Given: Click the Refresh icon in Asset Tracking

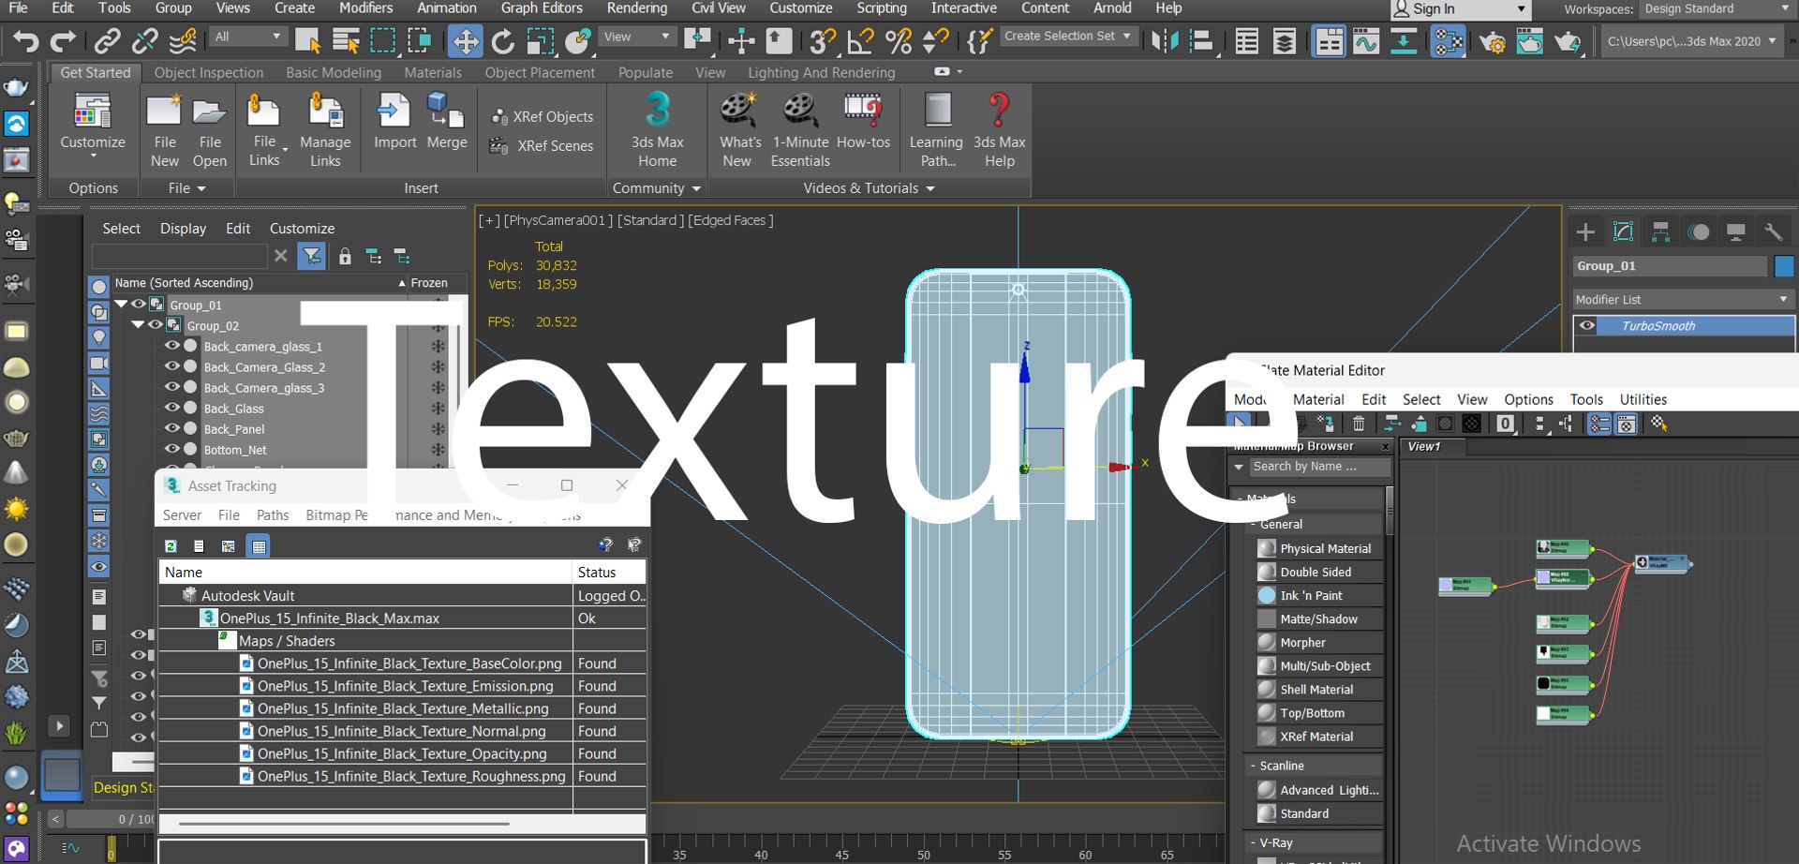Looking at the screenshot, I should [x=171, y=545].
